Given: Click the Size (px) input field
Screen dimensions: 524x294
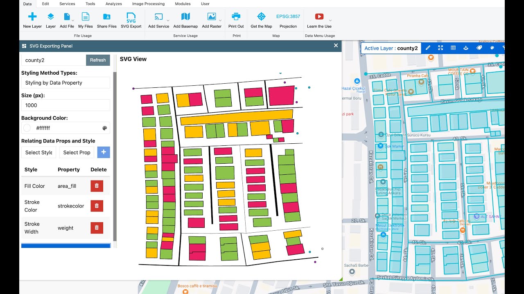Looking at the screenshot, I should point(65,105).
